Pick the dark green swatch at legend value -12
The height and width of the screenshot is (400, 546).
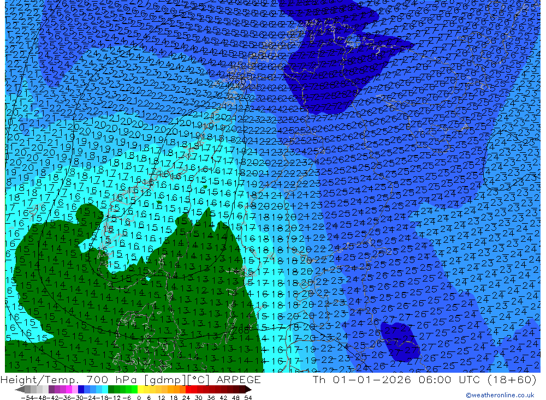[111, 389]
